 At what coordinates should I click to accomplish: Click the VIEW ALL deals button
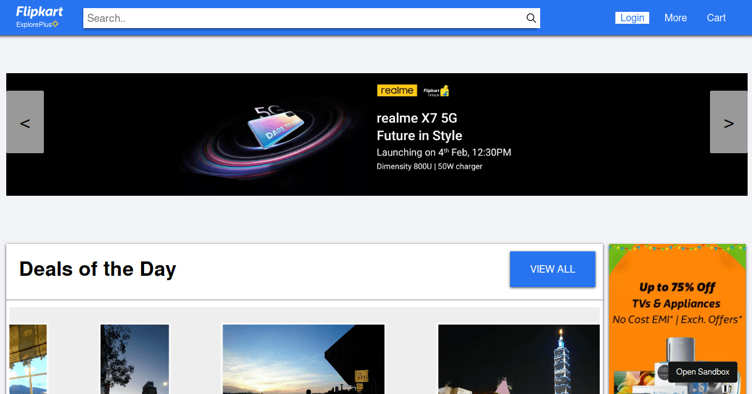(x=552, y=269)
